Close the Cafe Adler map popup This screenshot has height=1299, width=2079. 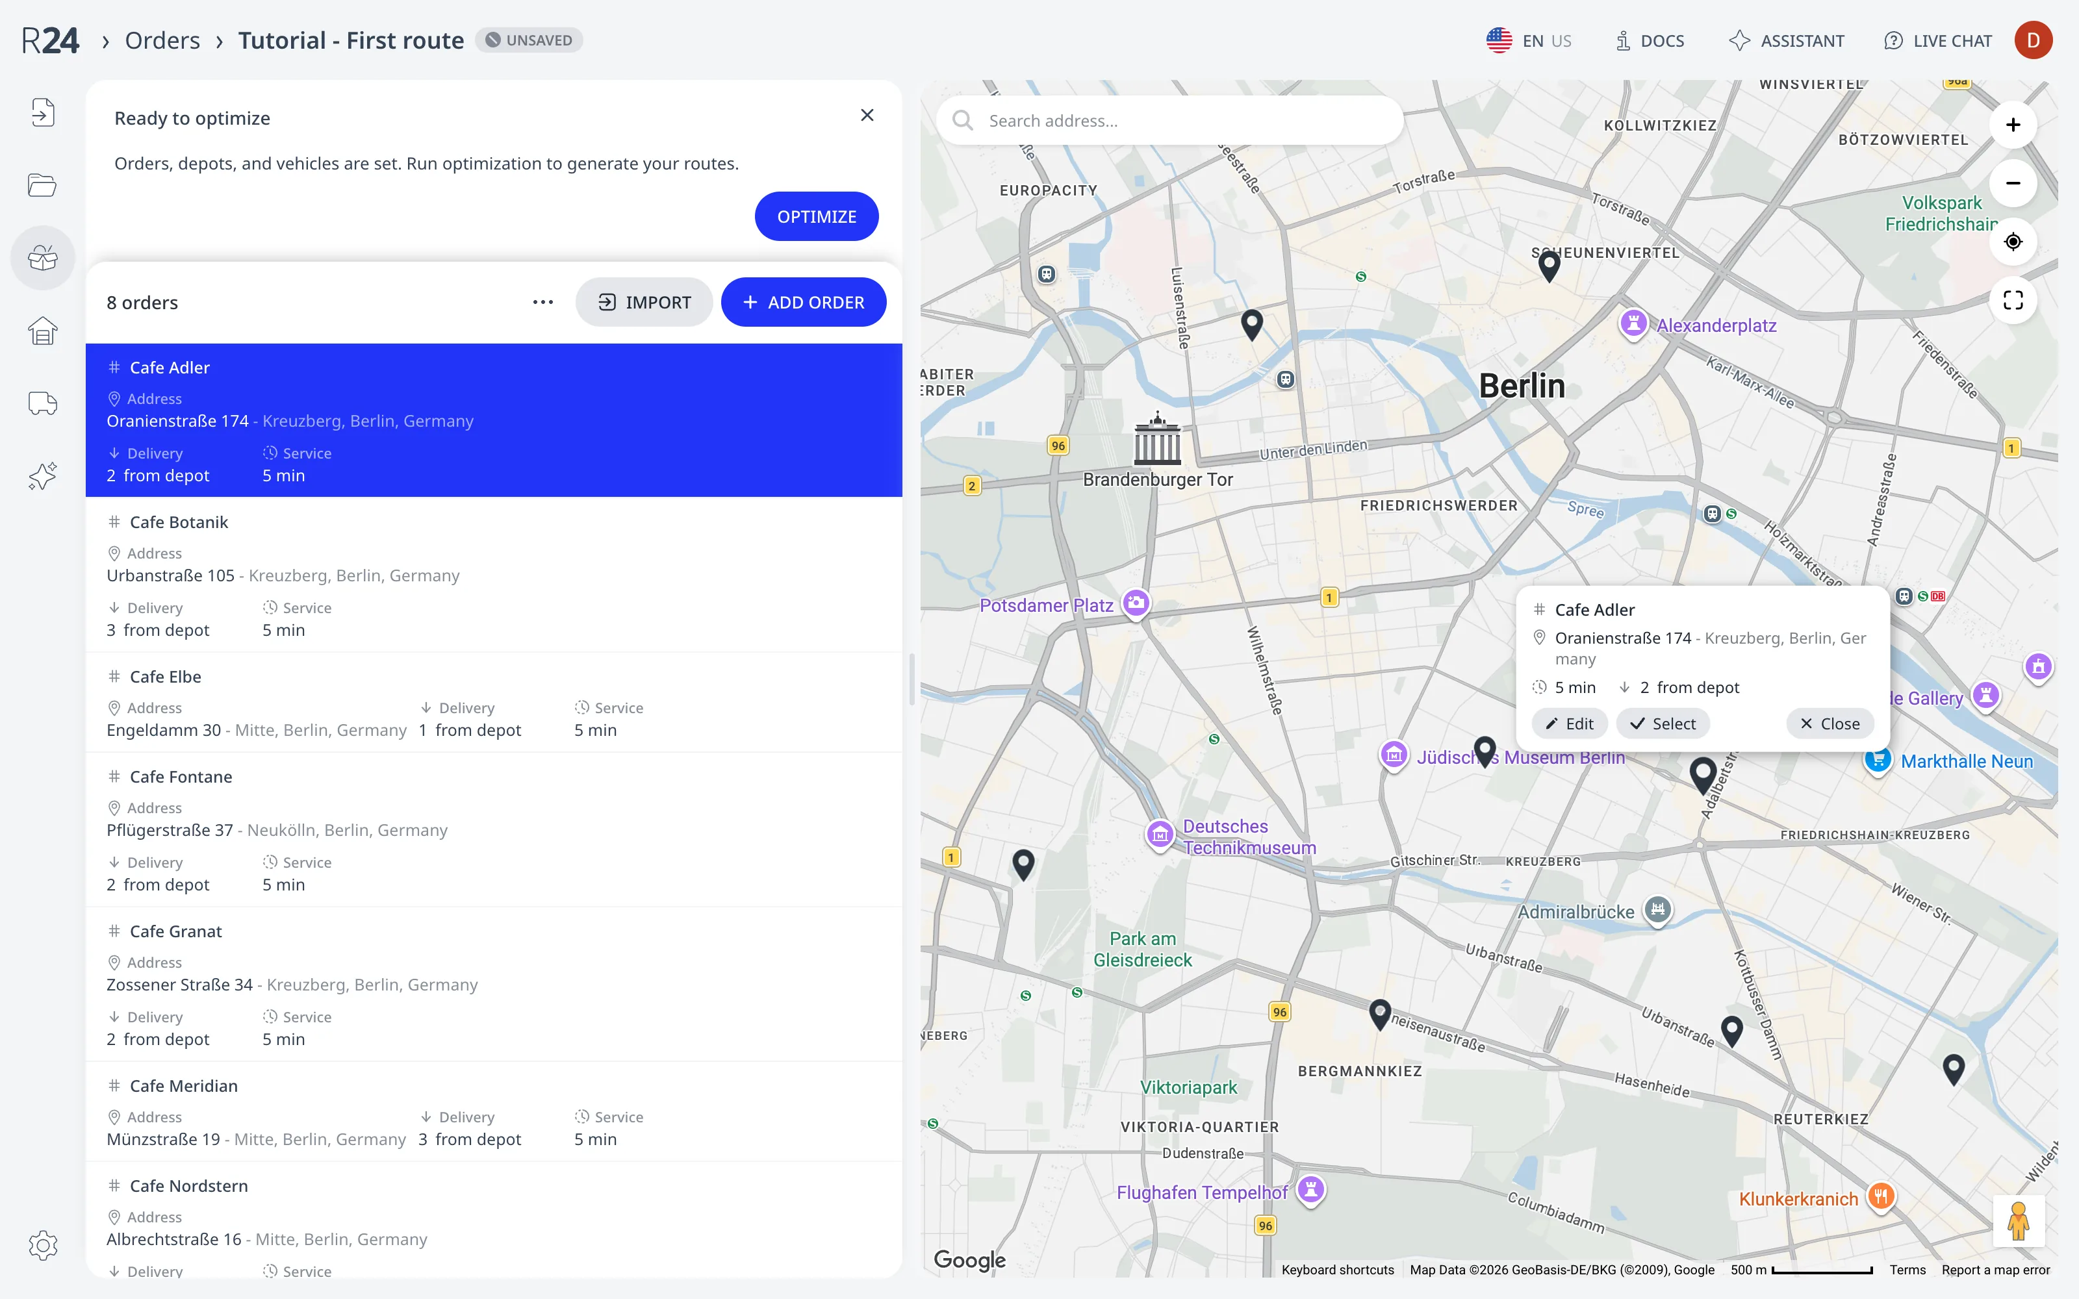[x=1830, y=724]
